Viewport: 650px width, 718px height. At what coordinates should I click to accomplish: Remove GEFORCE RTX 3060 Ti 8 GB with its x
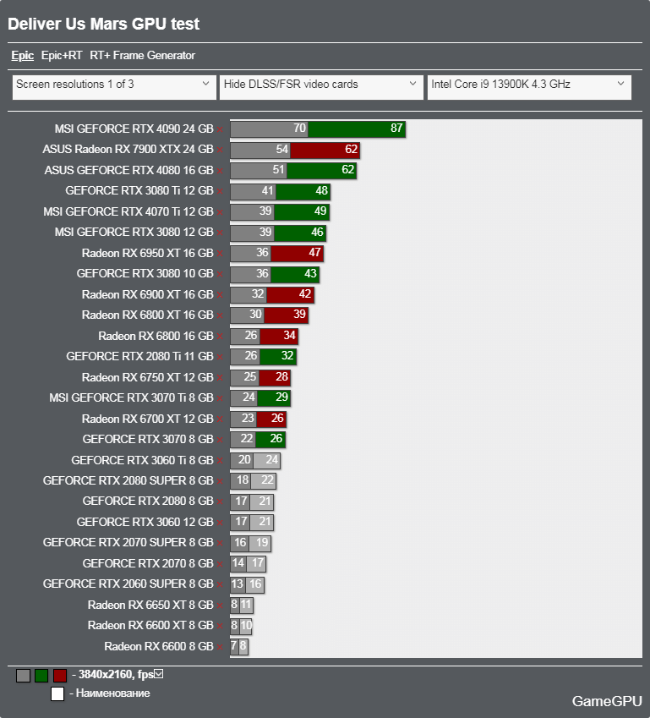pos(220,461)
